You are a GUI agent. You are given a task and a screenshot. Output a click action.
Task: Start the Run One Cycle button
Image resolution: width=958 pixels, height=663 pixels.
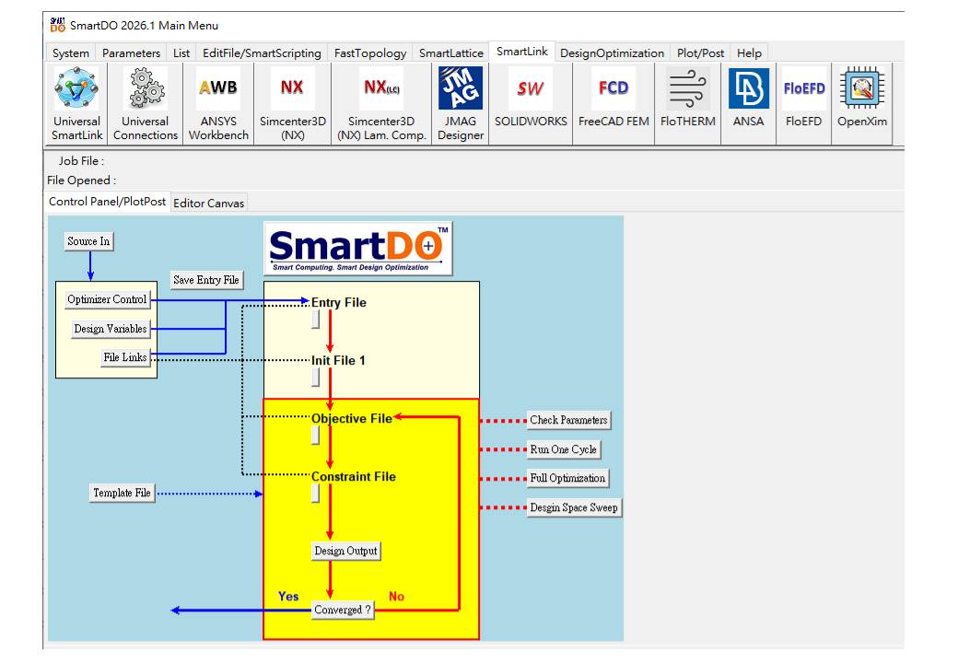tap(564, 449)
